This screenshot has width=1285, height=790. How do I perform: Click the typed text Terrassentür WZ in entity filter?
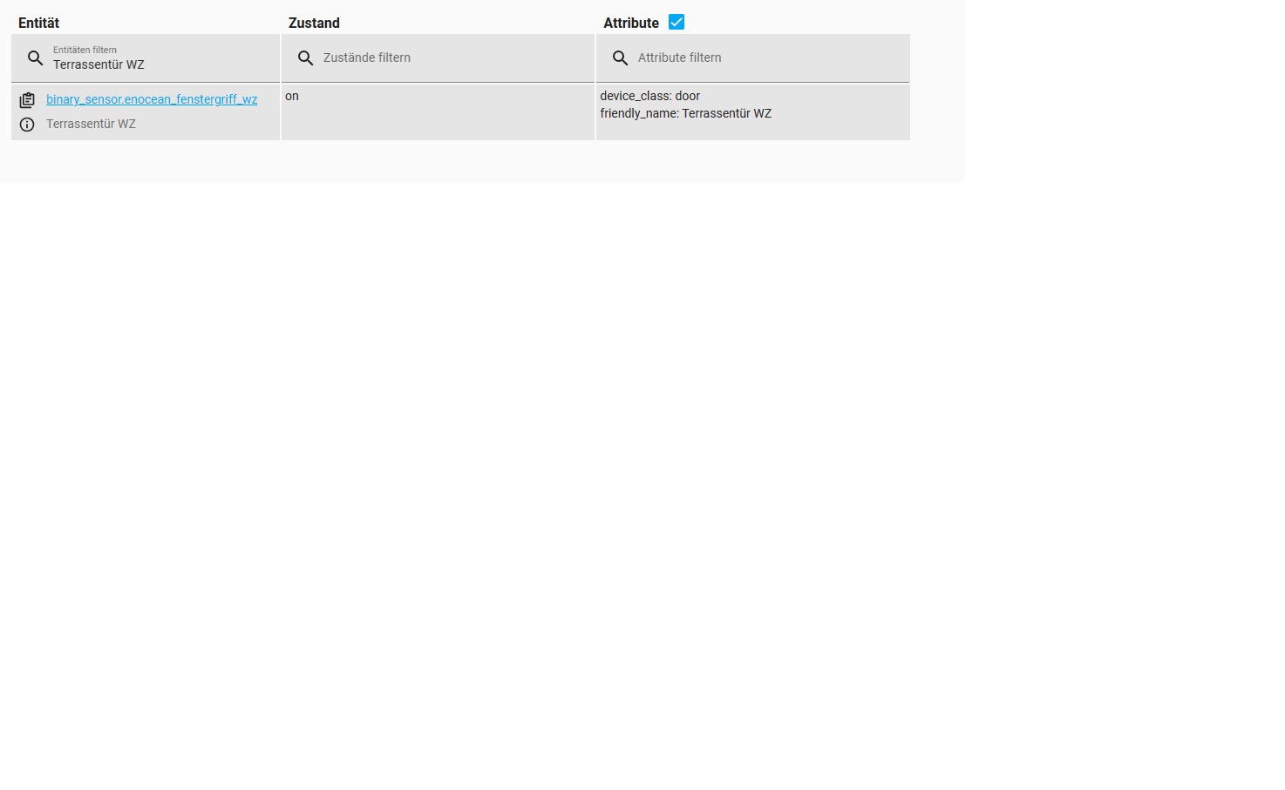pyautogui.click(x=99, y=64)
